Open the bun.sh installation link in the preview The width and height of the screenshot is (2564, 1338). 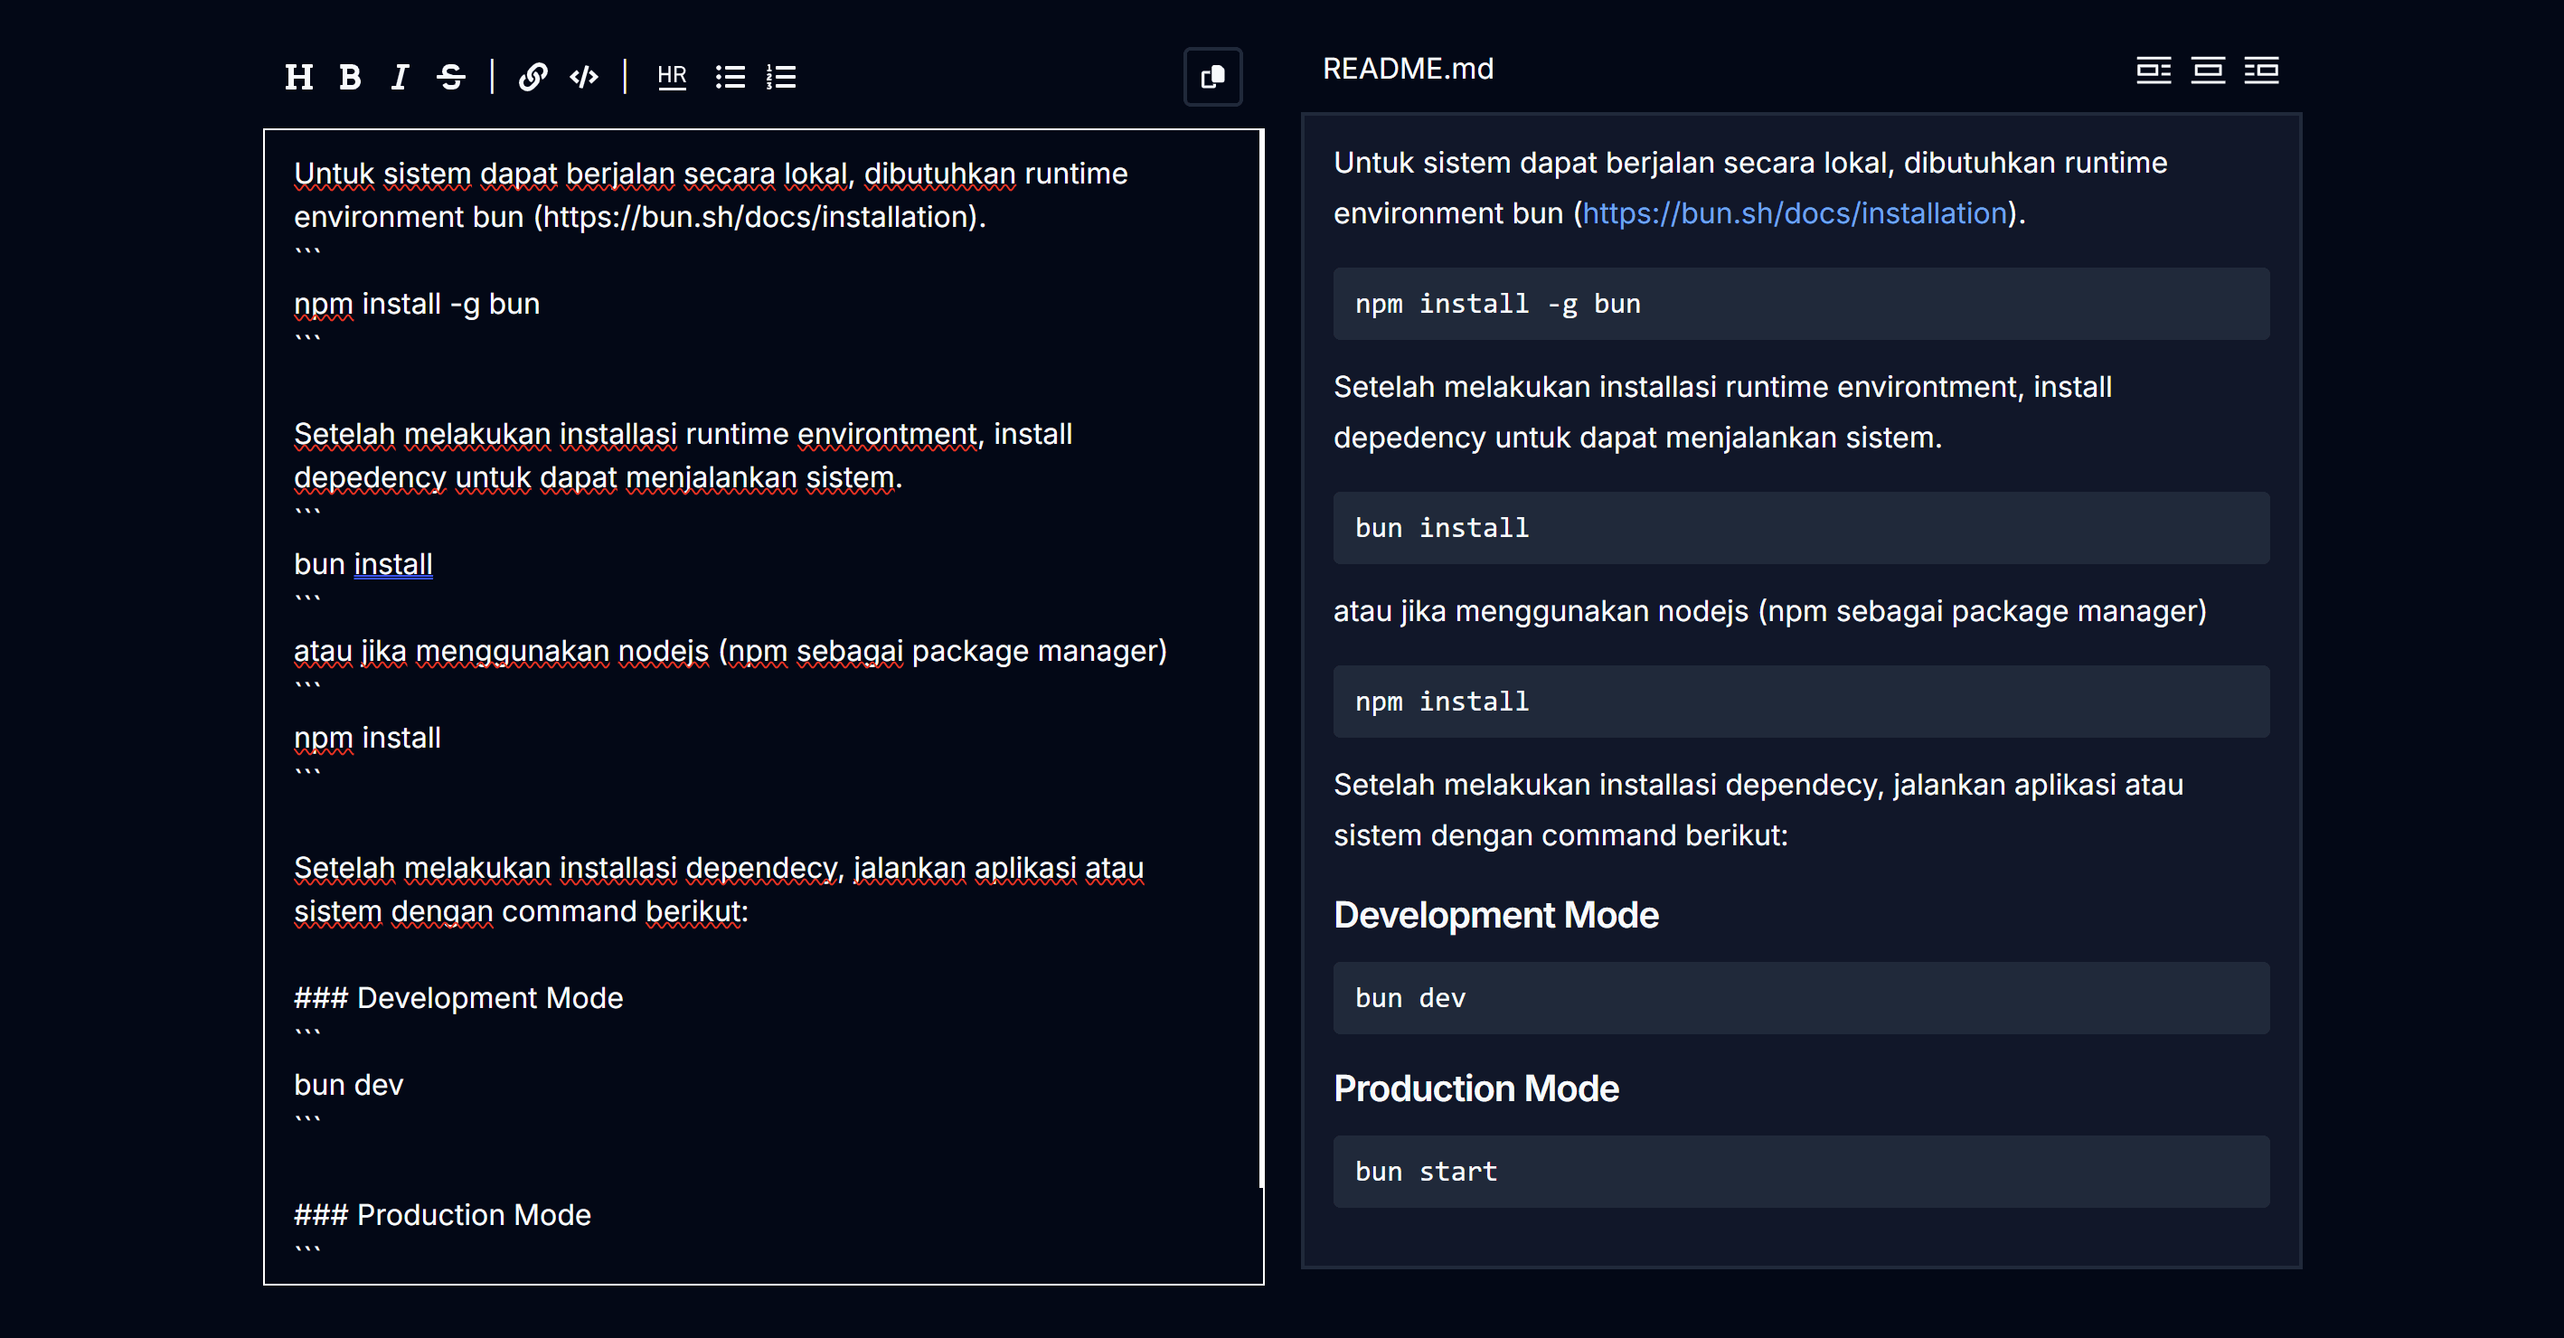[1794, 213]
